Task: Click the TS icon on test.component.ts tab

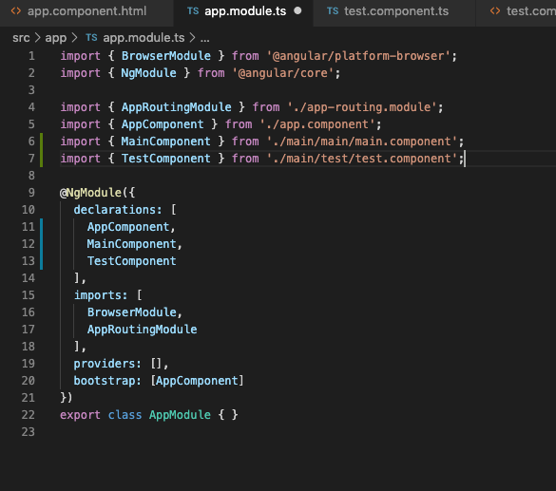Action: [x=333, y=11]
